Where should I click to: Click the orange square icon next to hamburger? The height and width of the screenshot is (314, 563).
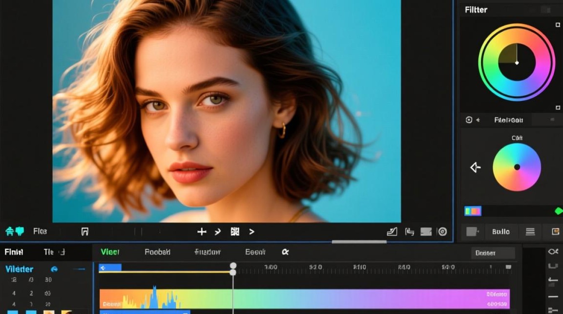(555, 232)
